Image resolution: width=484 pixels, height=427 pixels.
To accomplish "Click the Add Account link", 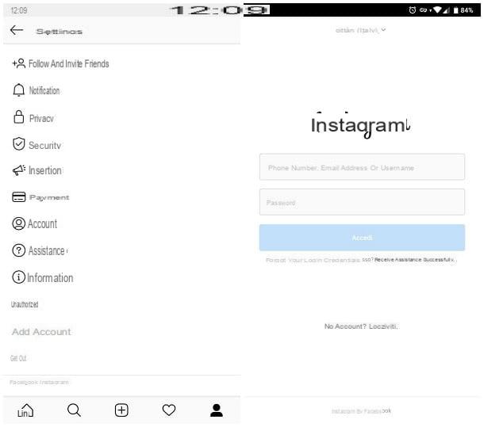I will click(41, 332).
